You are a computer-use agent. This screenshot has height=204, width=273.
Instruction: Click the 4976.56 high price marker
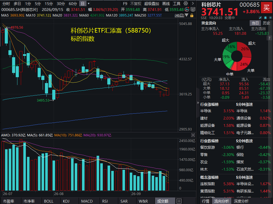[x=17, y=27]
